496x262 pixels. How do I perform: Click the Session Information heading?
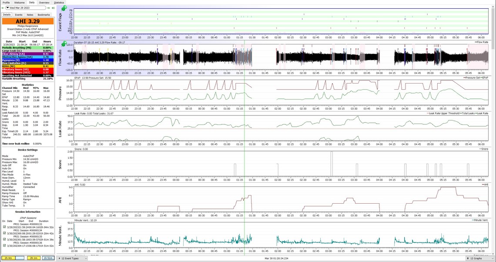(28, 212)
